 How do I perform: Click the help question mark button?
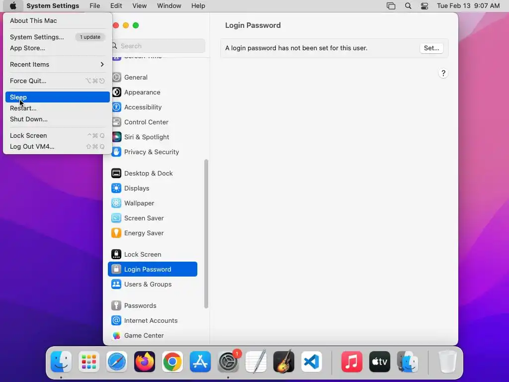[x=443, y=74]
